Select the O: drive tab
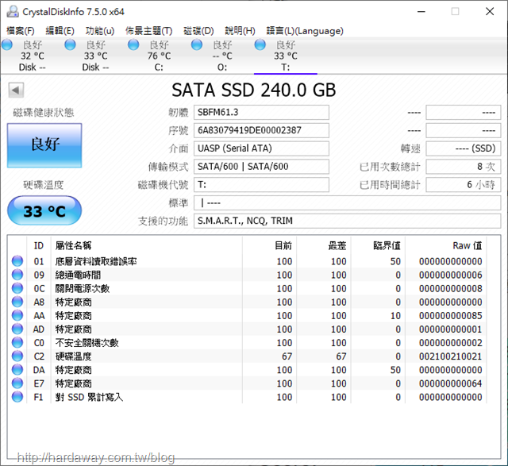The image size is (508, 466). click(x=222, y=56)
